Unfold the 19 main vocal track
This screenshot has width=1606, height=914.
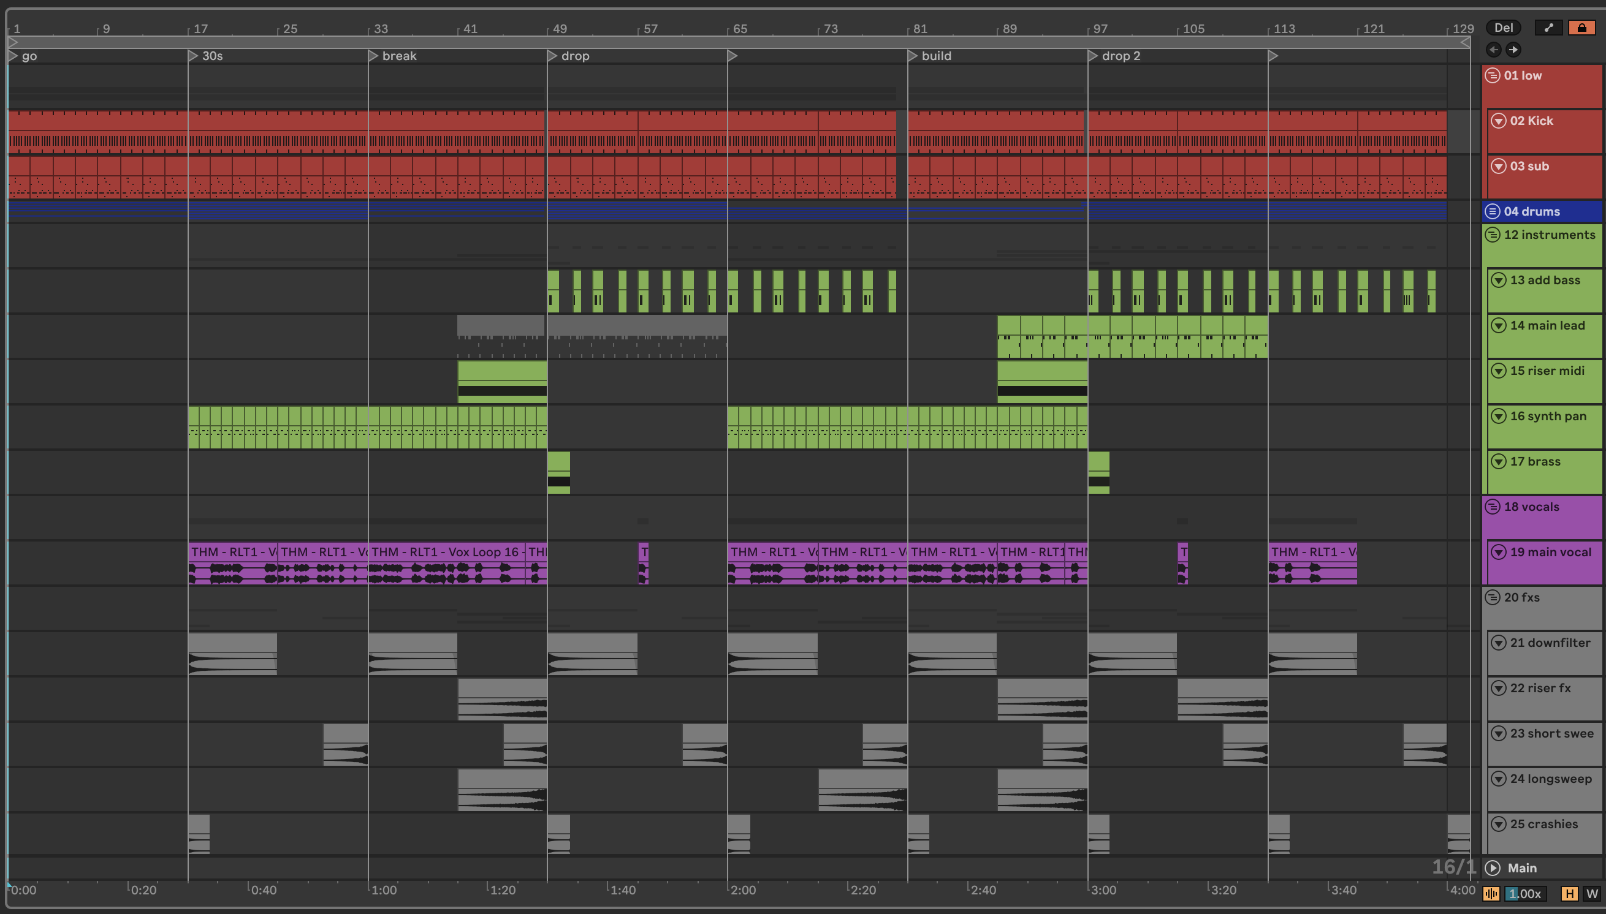click(x=1499, y=552)
